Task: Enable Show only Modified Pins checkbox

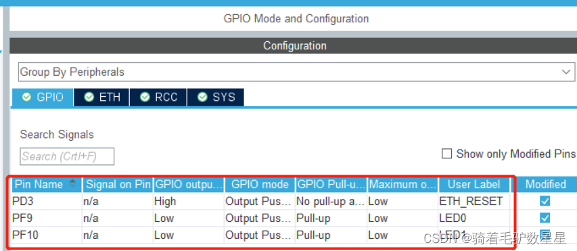Action: 446,154
